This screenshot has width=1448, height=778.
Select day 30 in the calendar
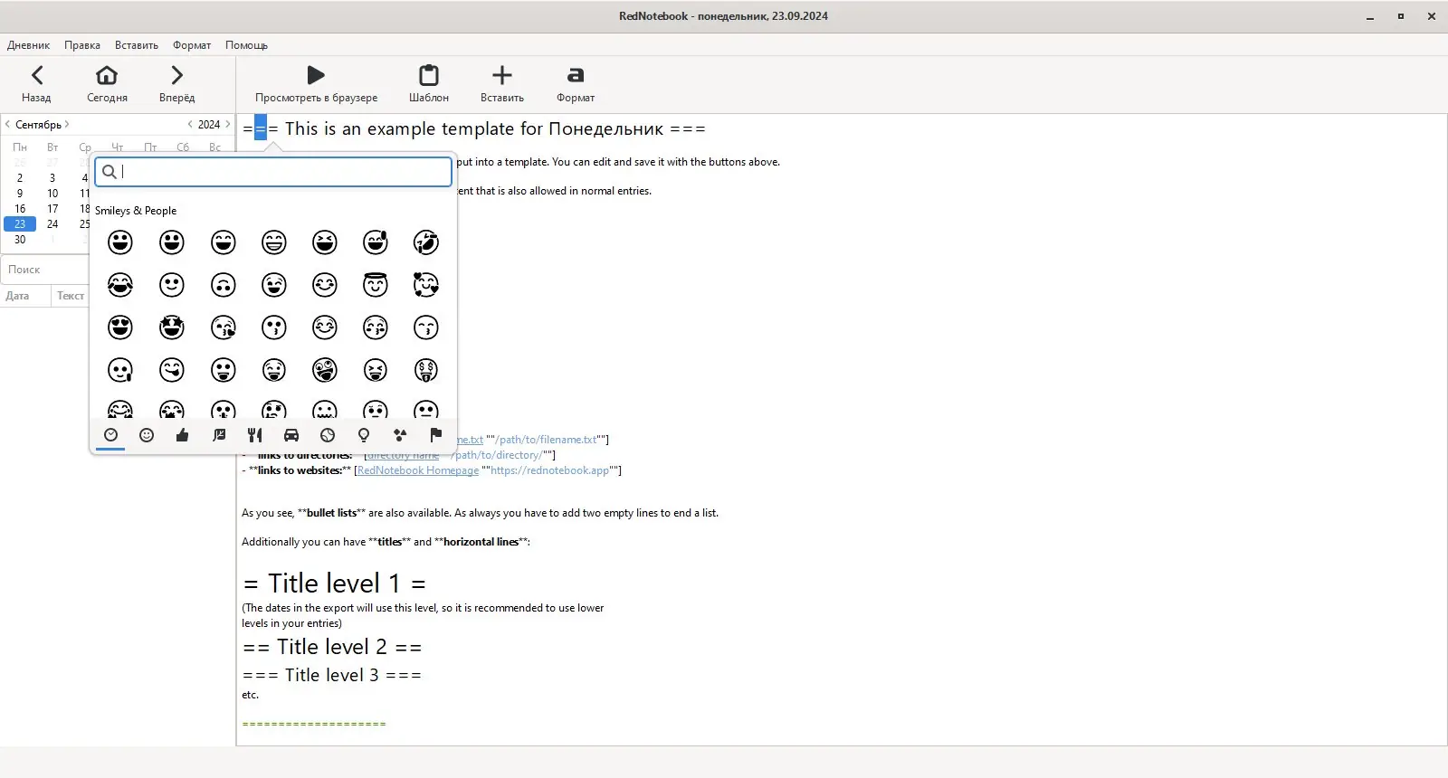20,240
